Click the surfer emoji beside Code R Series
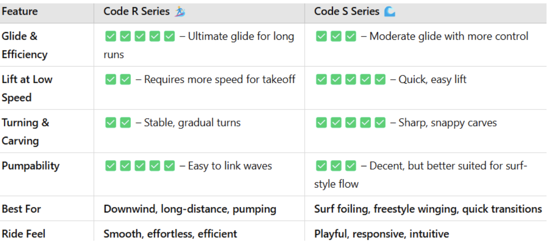This screenshot has height=248, width=548. coord(180,12)
